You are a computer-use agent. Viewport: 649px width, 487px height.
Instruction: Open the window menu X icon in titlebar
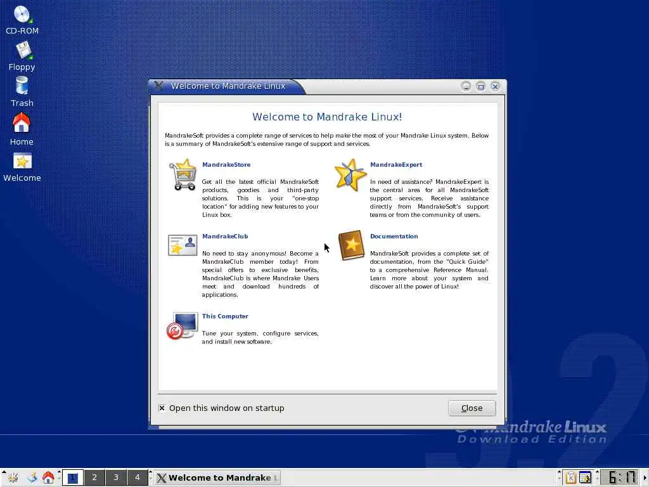159,86
